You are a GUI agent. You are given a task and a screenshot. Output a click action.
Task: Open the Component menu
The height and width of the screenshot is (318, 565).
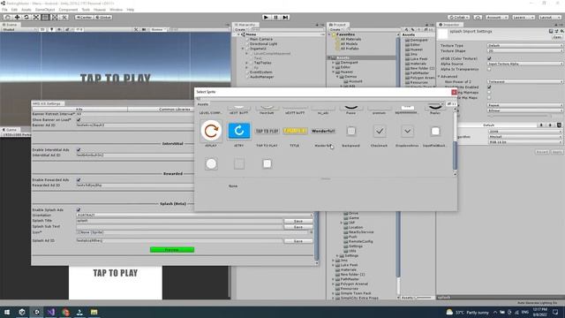(68, 10)
